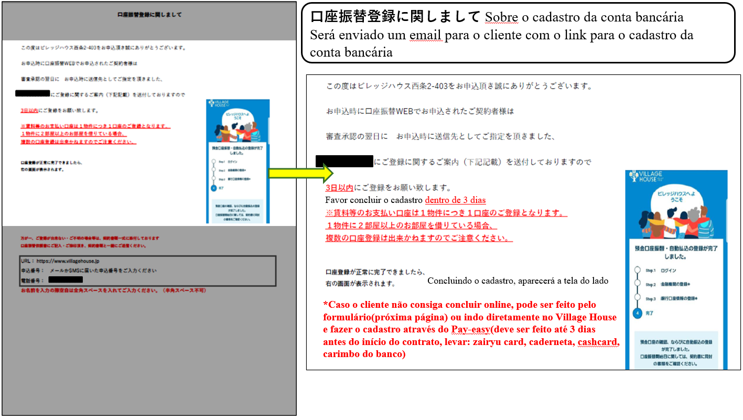Select the Step.2 金融機関の登録 circle in right panel
The width and height of the screenshot is (743, 420).
pyautogui.click(x=637, y=284)
